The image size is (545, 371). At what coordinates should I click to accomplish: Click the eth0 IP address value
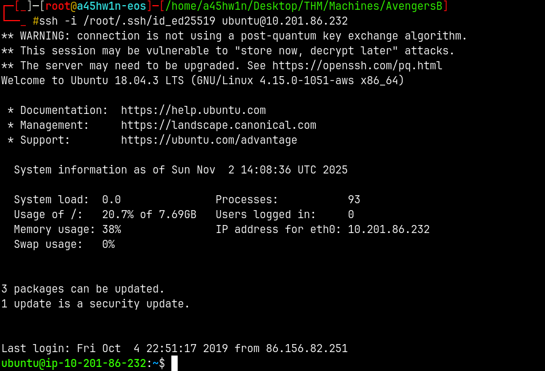pos(389,230)
